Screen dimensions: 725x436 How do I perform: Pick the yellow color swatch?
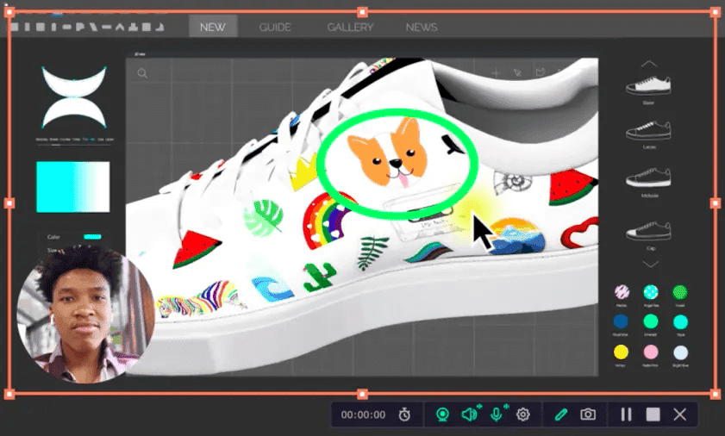click(x=621, y=352)
